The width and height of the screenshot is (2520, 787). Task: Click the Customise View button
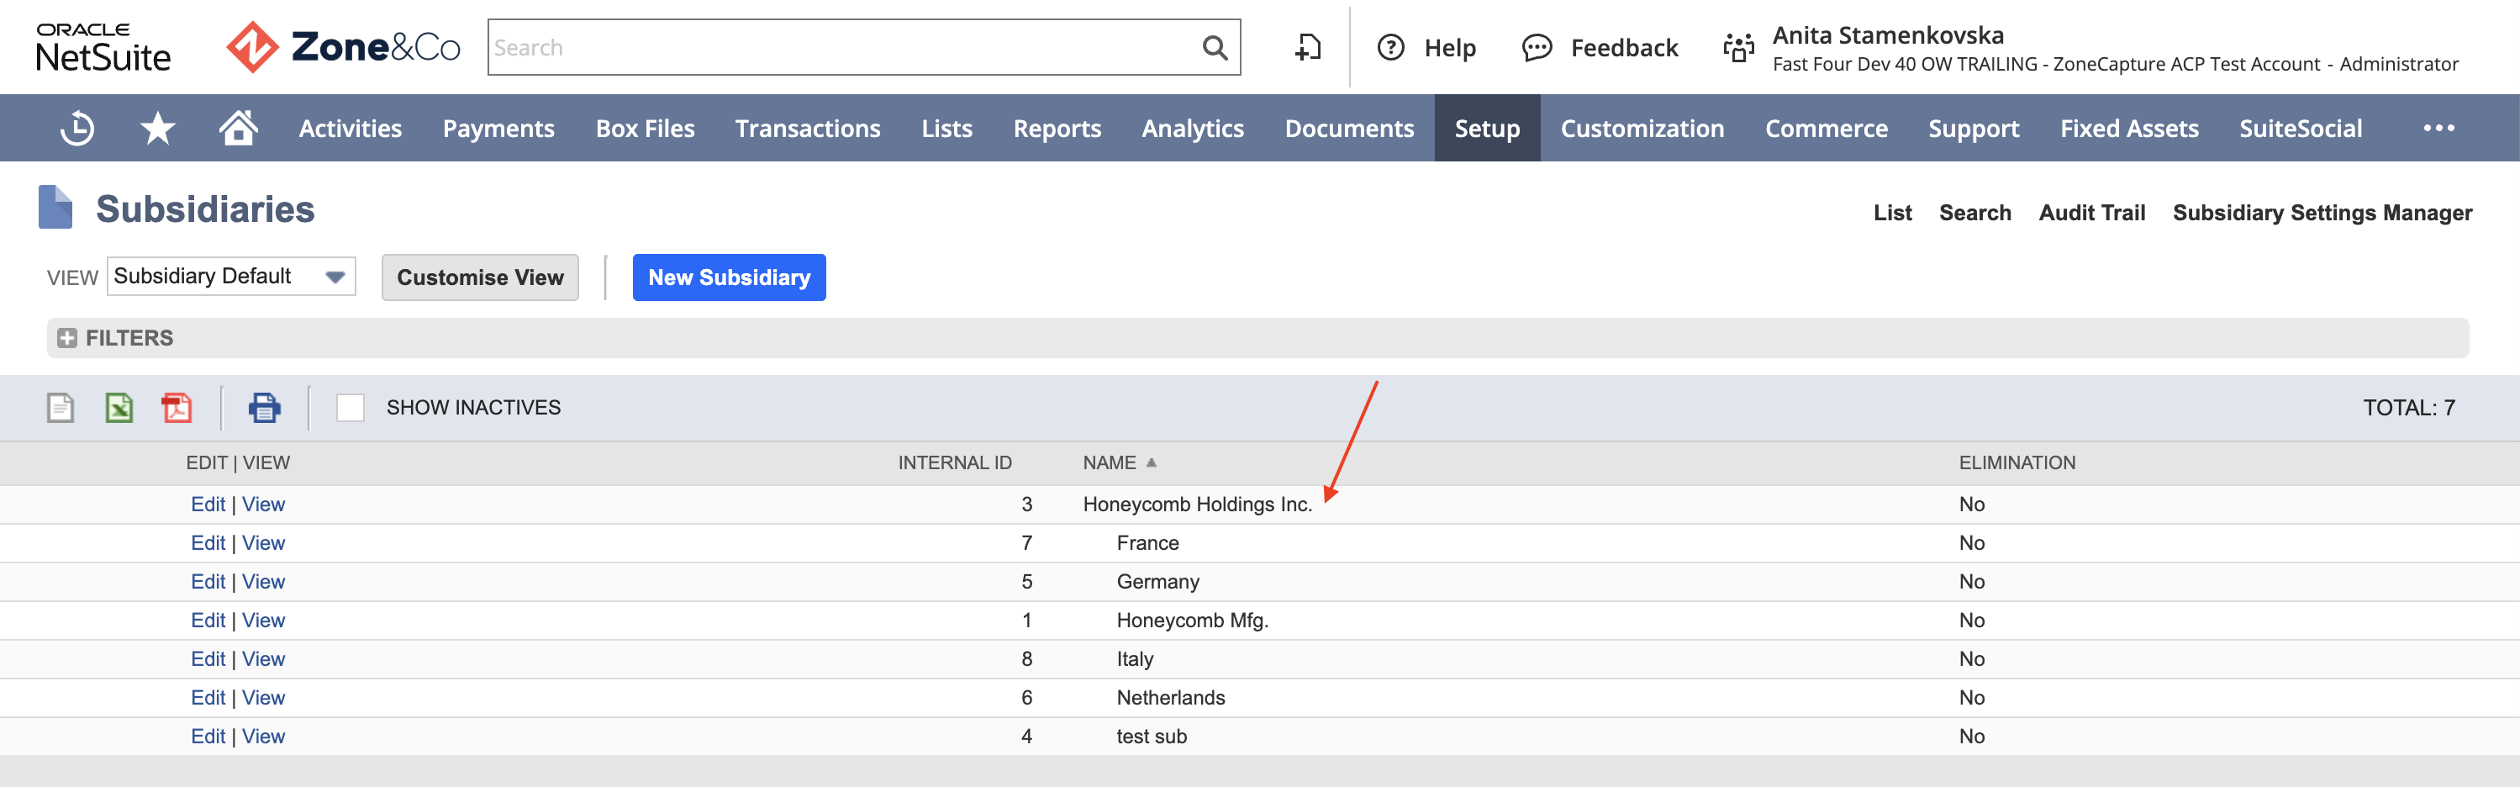point(480,277)
